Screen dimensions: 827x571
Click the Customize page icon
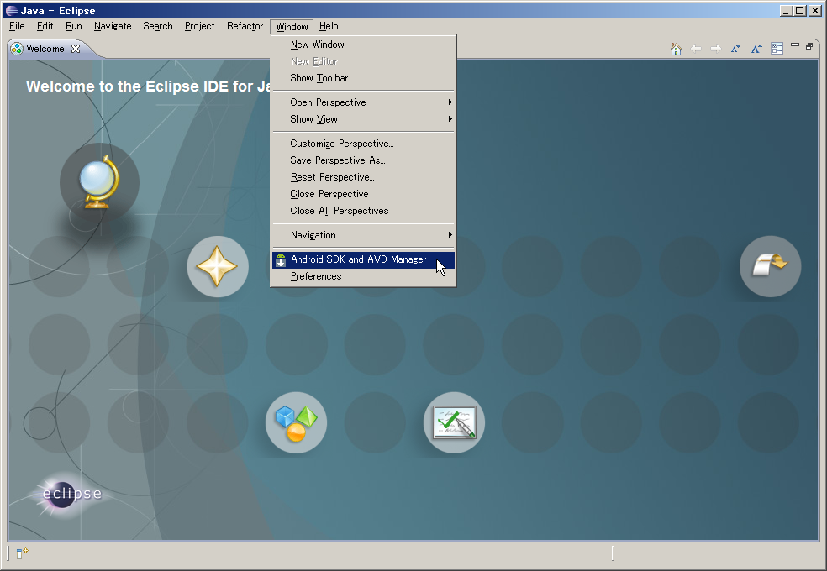point(777,49)
